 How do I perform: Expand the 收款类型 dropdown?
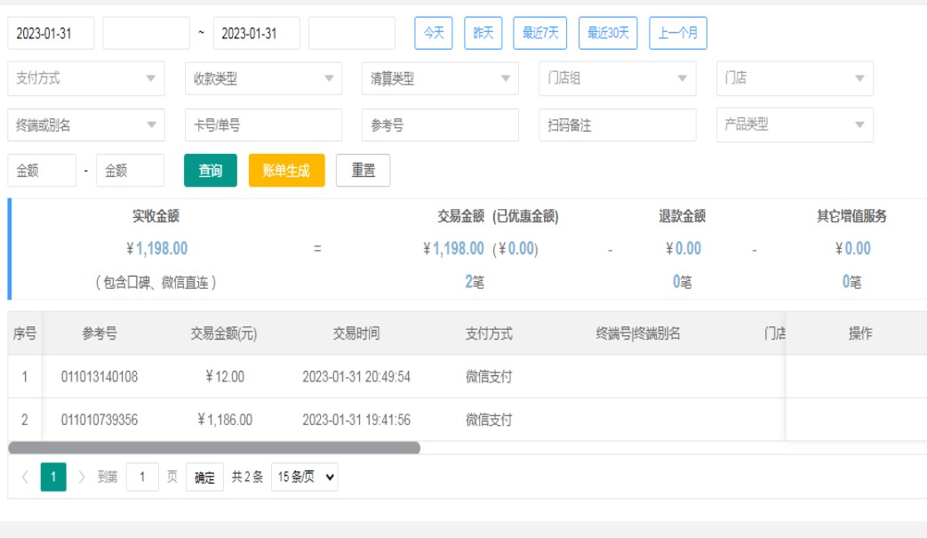click(263, 78)
